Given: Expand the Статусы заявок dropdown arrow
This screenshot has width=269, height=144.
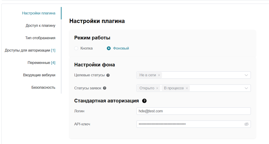Looking at the screenshot, I should click(246, 88).
